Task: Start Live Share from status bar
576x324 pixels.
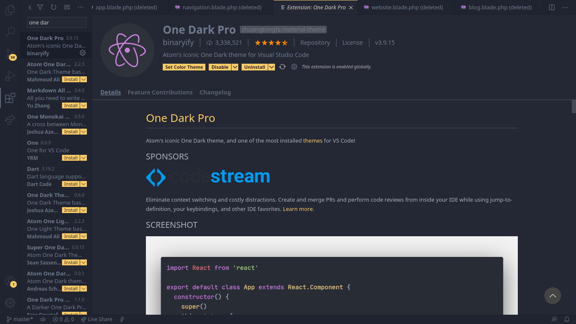Action: coord(97,319)
